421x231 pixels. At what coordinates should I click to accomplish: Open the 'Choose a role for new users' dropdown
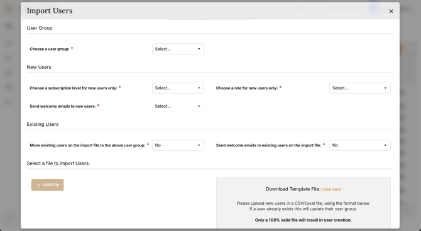(360, 88)
